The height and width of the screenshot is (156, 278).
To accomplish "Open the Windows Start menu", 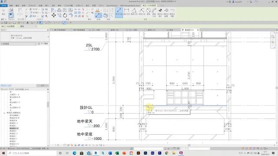I will 3,153.
